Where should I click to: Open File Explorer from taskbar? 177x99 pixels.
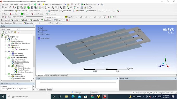[x=67, y=96]
